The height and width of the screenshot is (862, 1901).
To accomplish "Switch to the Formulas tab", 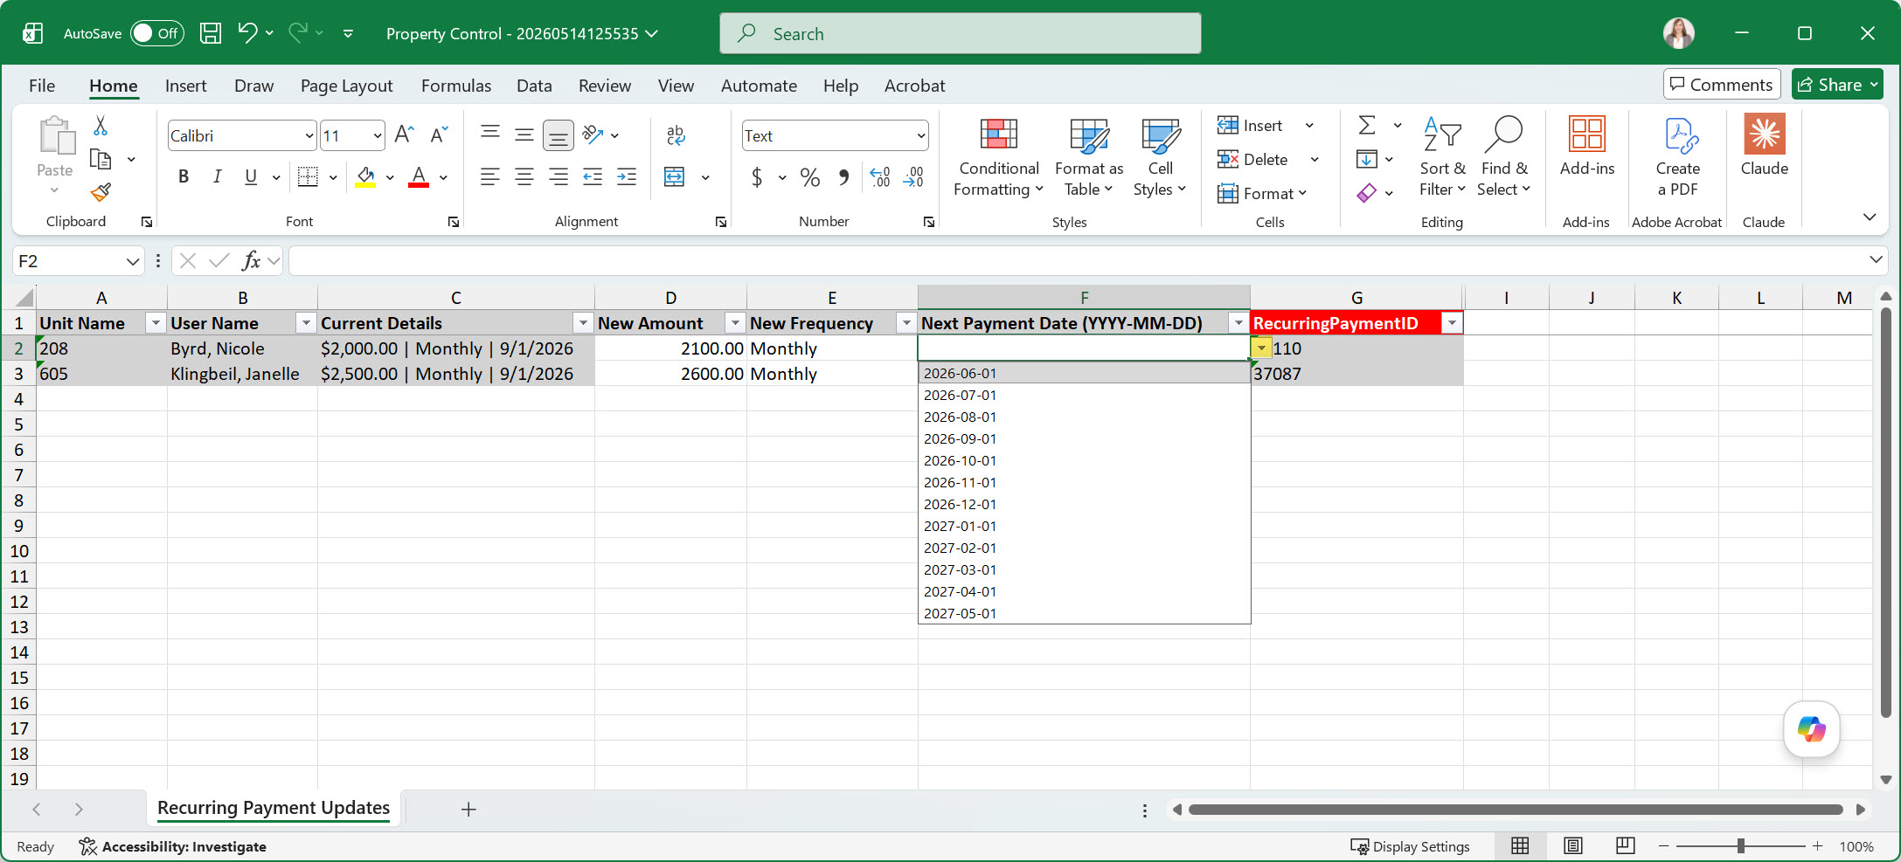I will 456,86.
